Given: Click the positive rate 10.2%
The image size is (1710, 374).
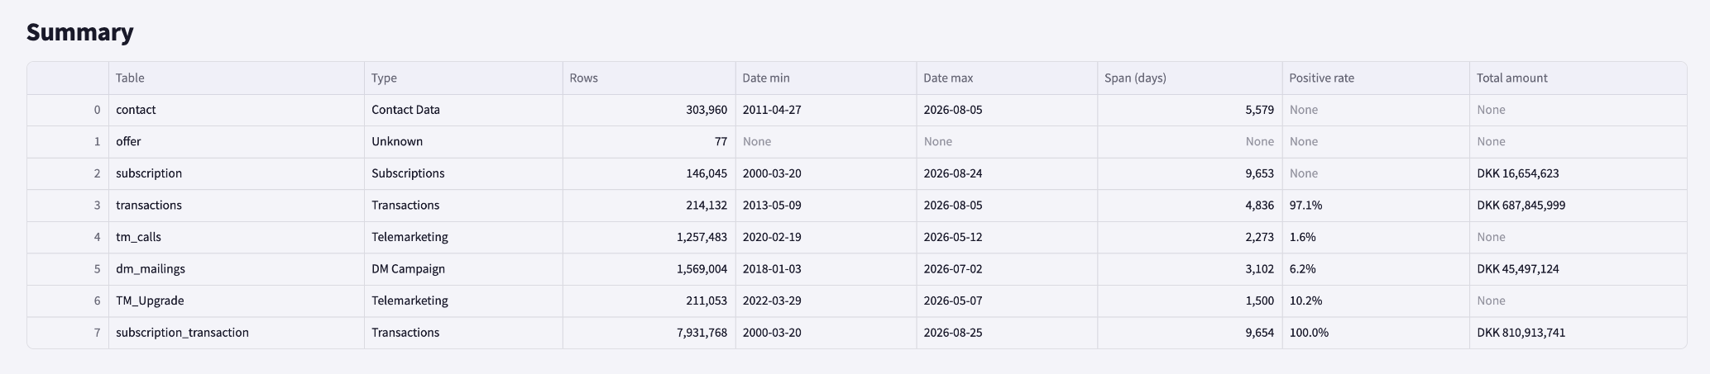Looking at the screenshot, I should (x=1376, y=301).
